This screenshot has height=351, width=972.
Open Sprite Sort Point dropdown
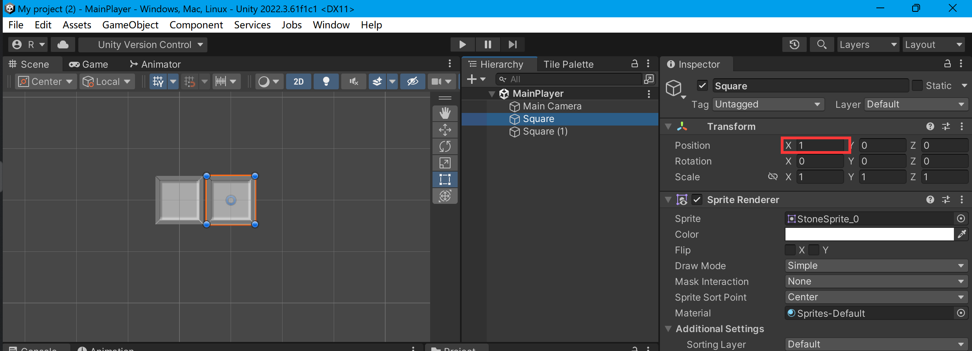pyautogui.click(x=876, y=297)
